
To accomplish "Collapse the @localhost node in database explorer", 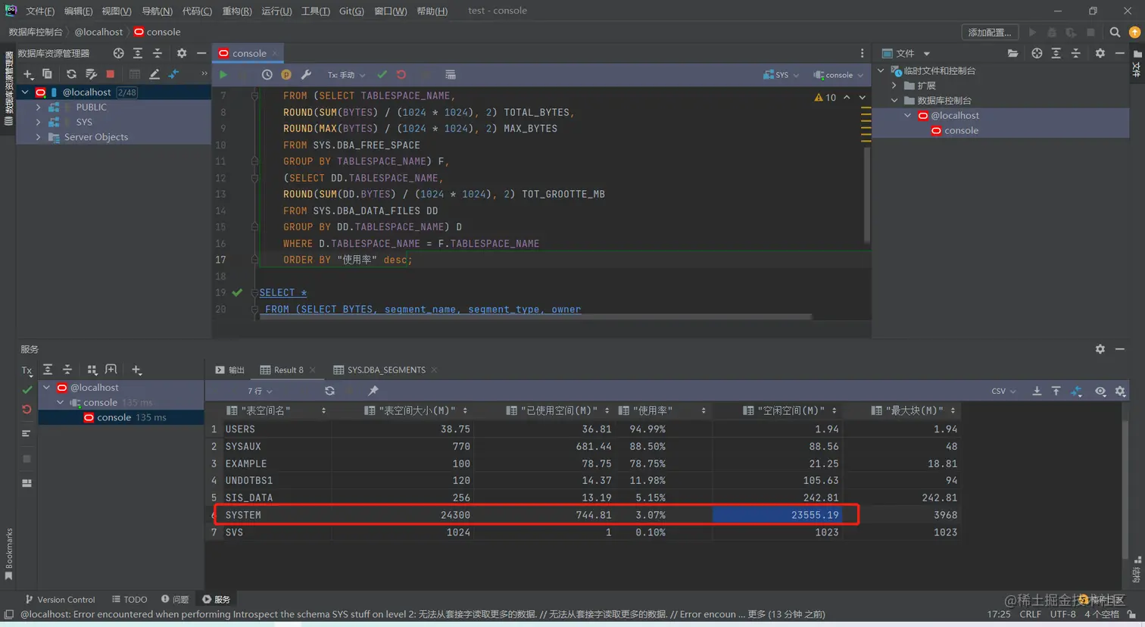I will [x=25, y=92].
